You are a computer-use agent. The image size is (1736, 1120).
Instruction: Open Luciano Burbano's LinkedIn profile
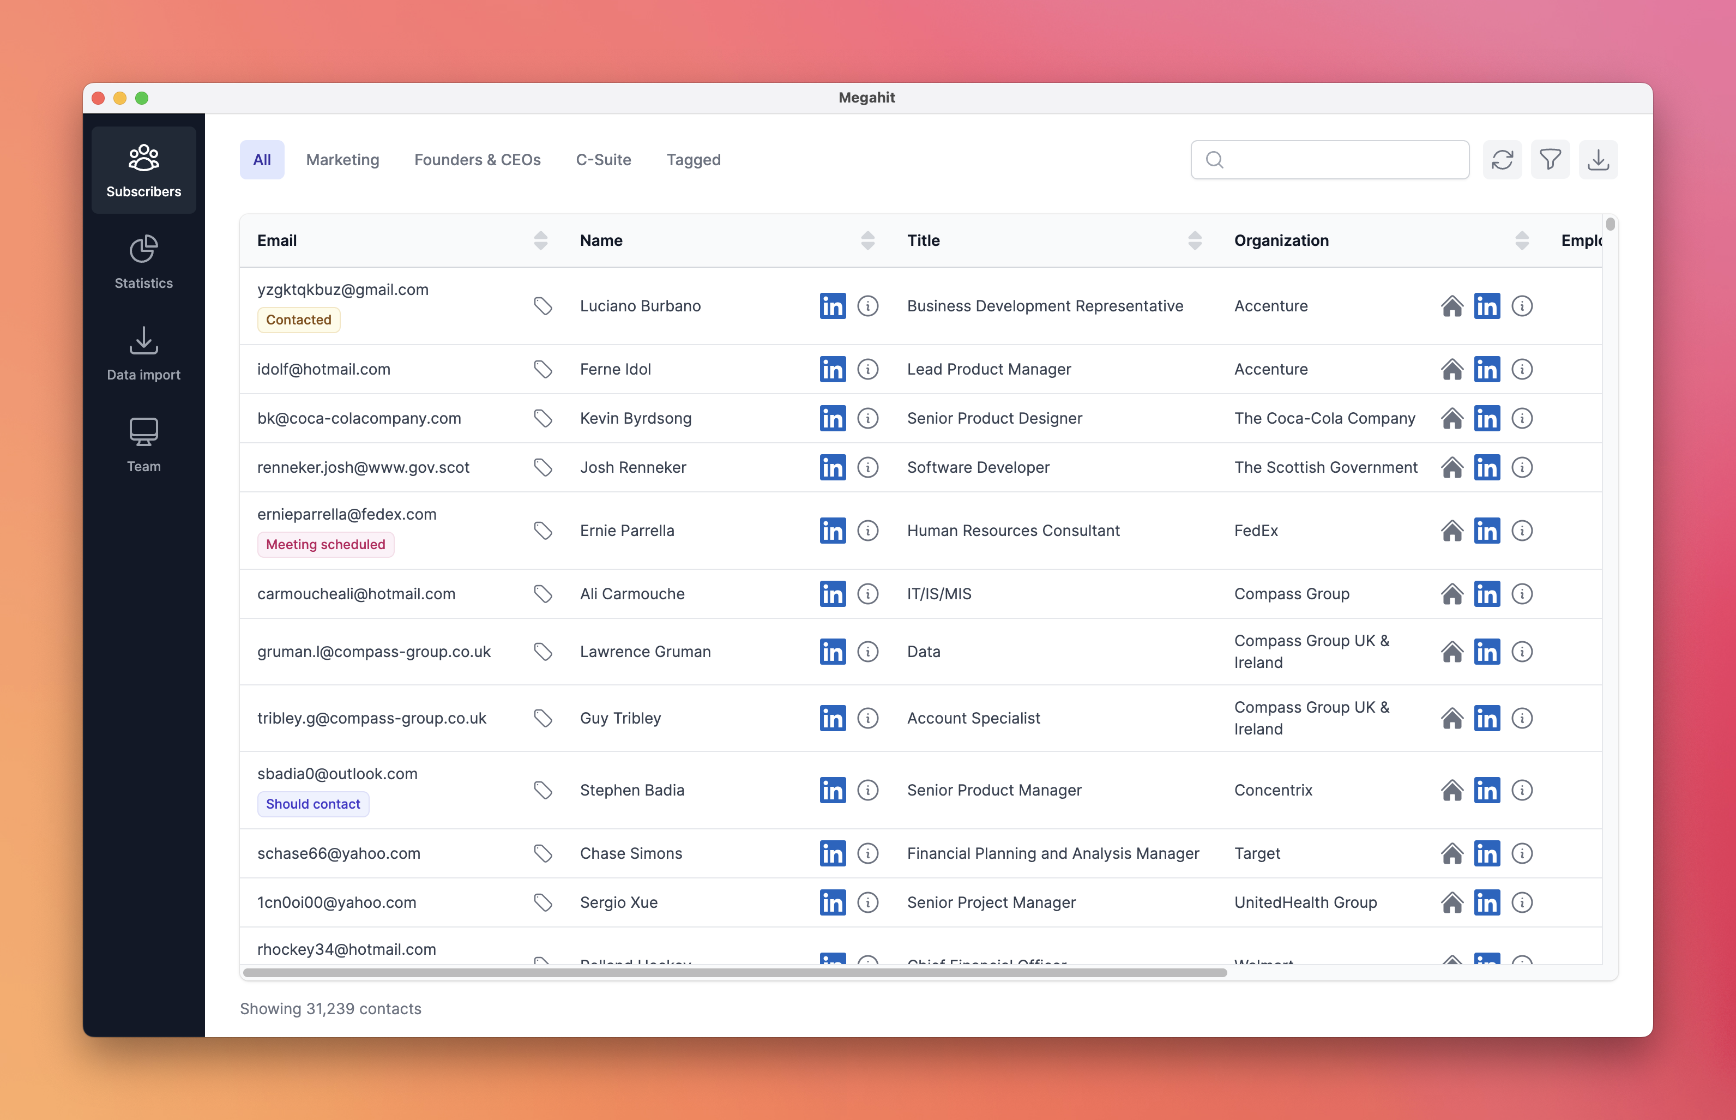pyautogui.click(x=833, y=306)
